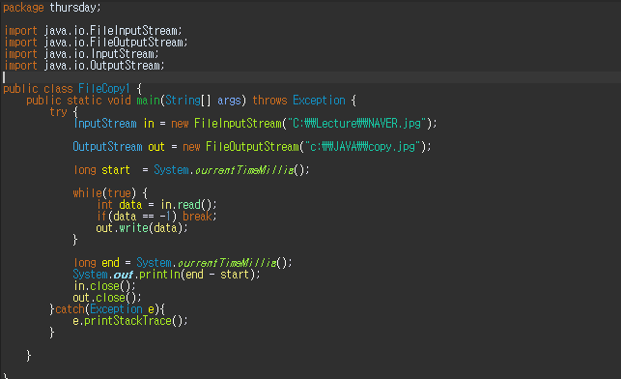Click 'currentTimeMillis' on the 'long start' line

(244, 170)
